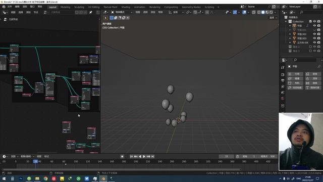Click the timeline end frame field 500
Image resolution: width=323 pixels, height=182 pixels.
268,156
